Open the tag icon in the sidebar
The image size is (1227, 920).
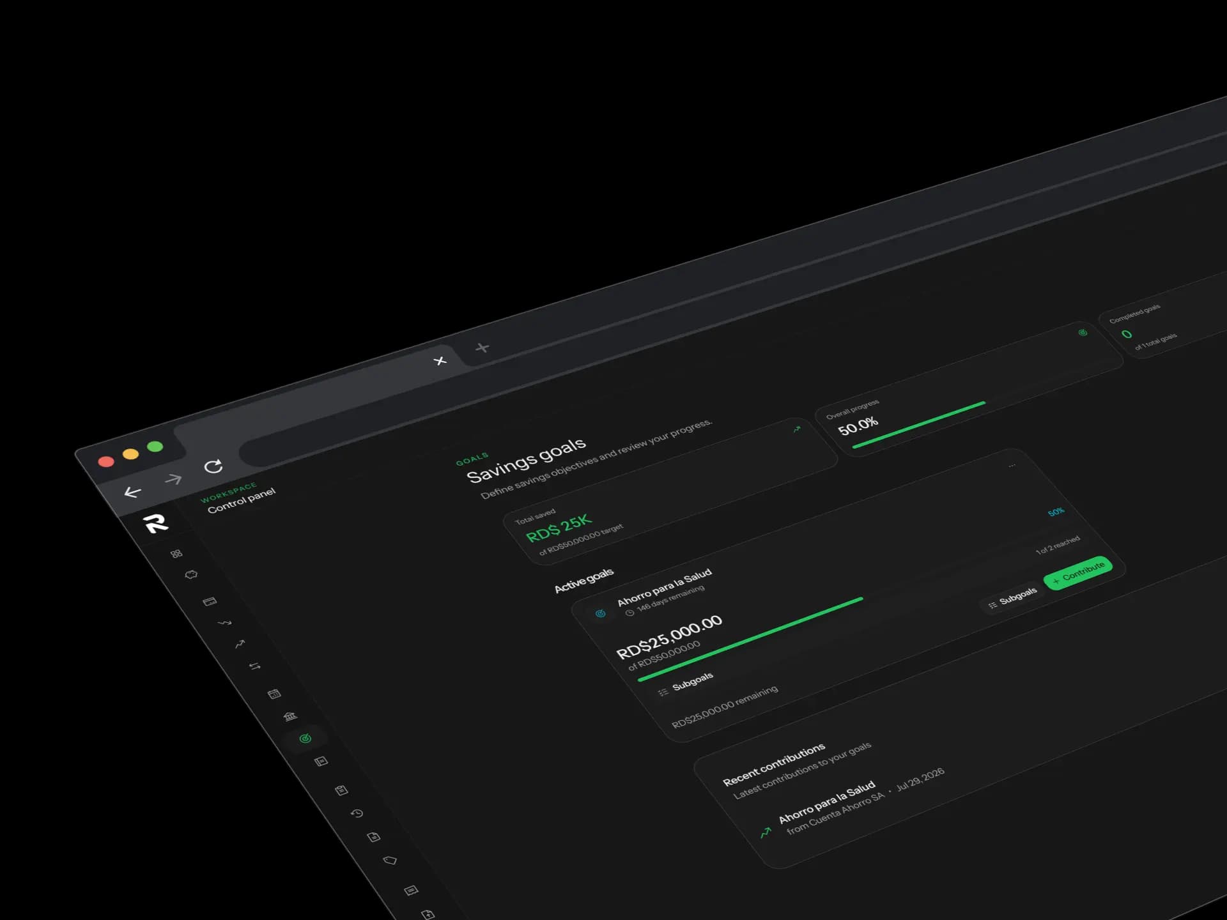pyautogui.click(x=390, y=861)
